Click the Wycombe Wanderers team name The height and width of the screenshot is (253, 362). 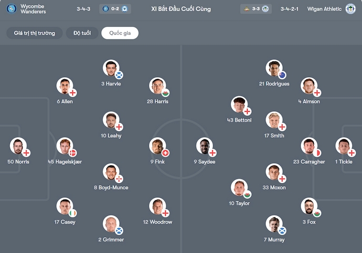[33, 9]
